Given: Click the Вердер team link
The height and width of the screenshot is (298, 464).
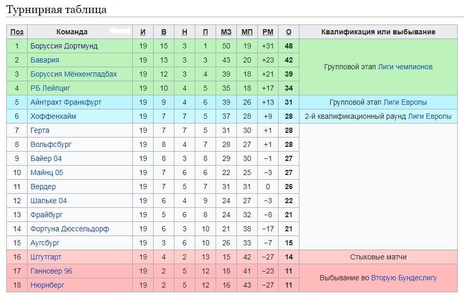Looking at the screenshot, I should [x=43, y=187].
